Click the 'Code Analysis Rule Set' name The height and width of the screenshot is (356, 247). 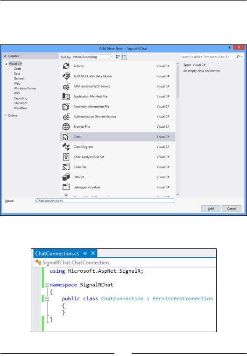coord(89,157)
